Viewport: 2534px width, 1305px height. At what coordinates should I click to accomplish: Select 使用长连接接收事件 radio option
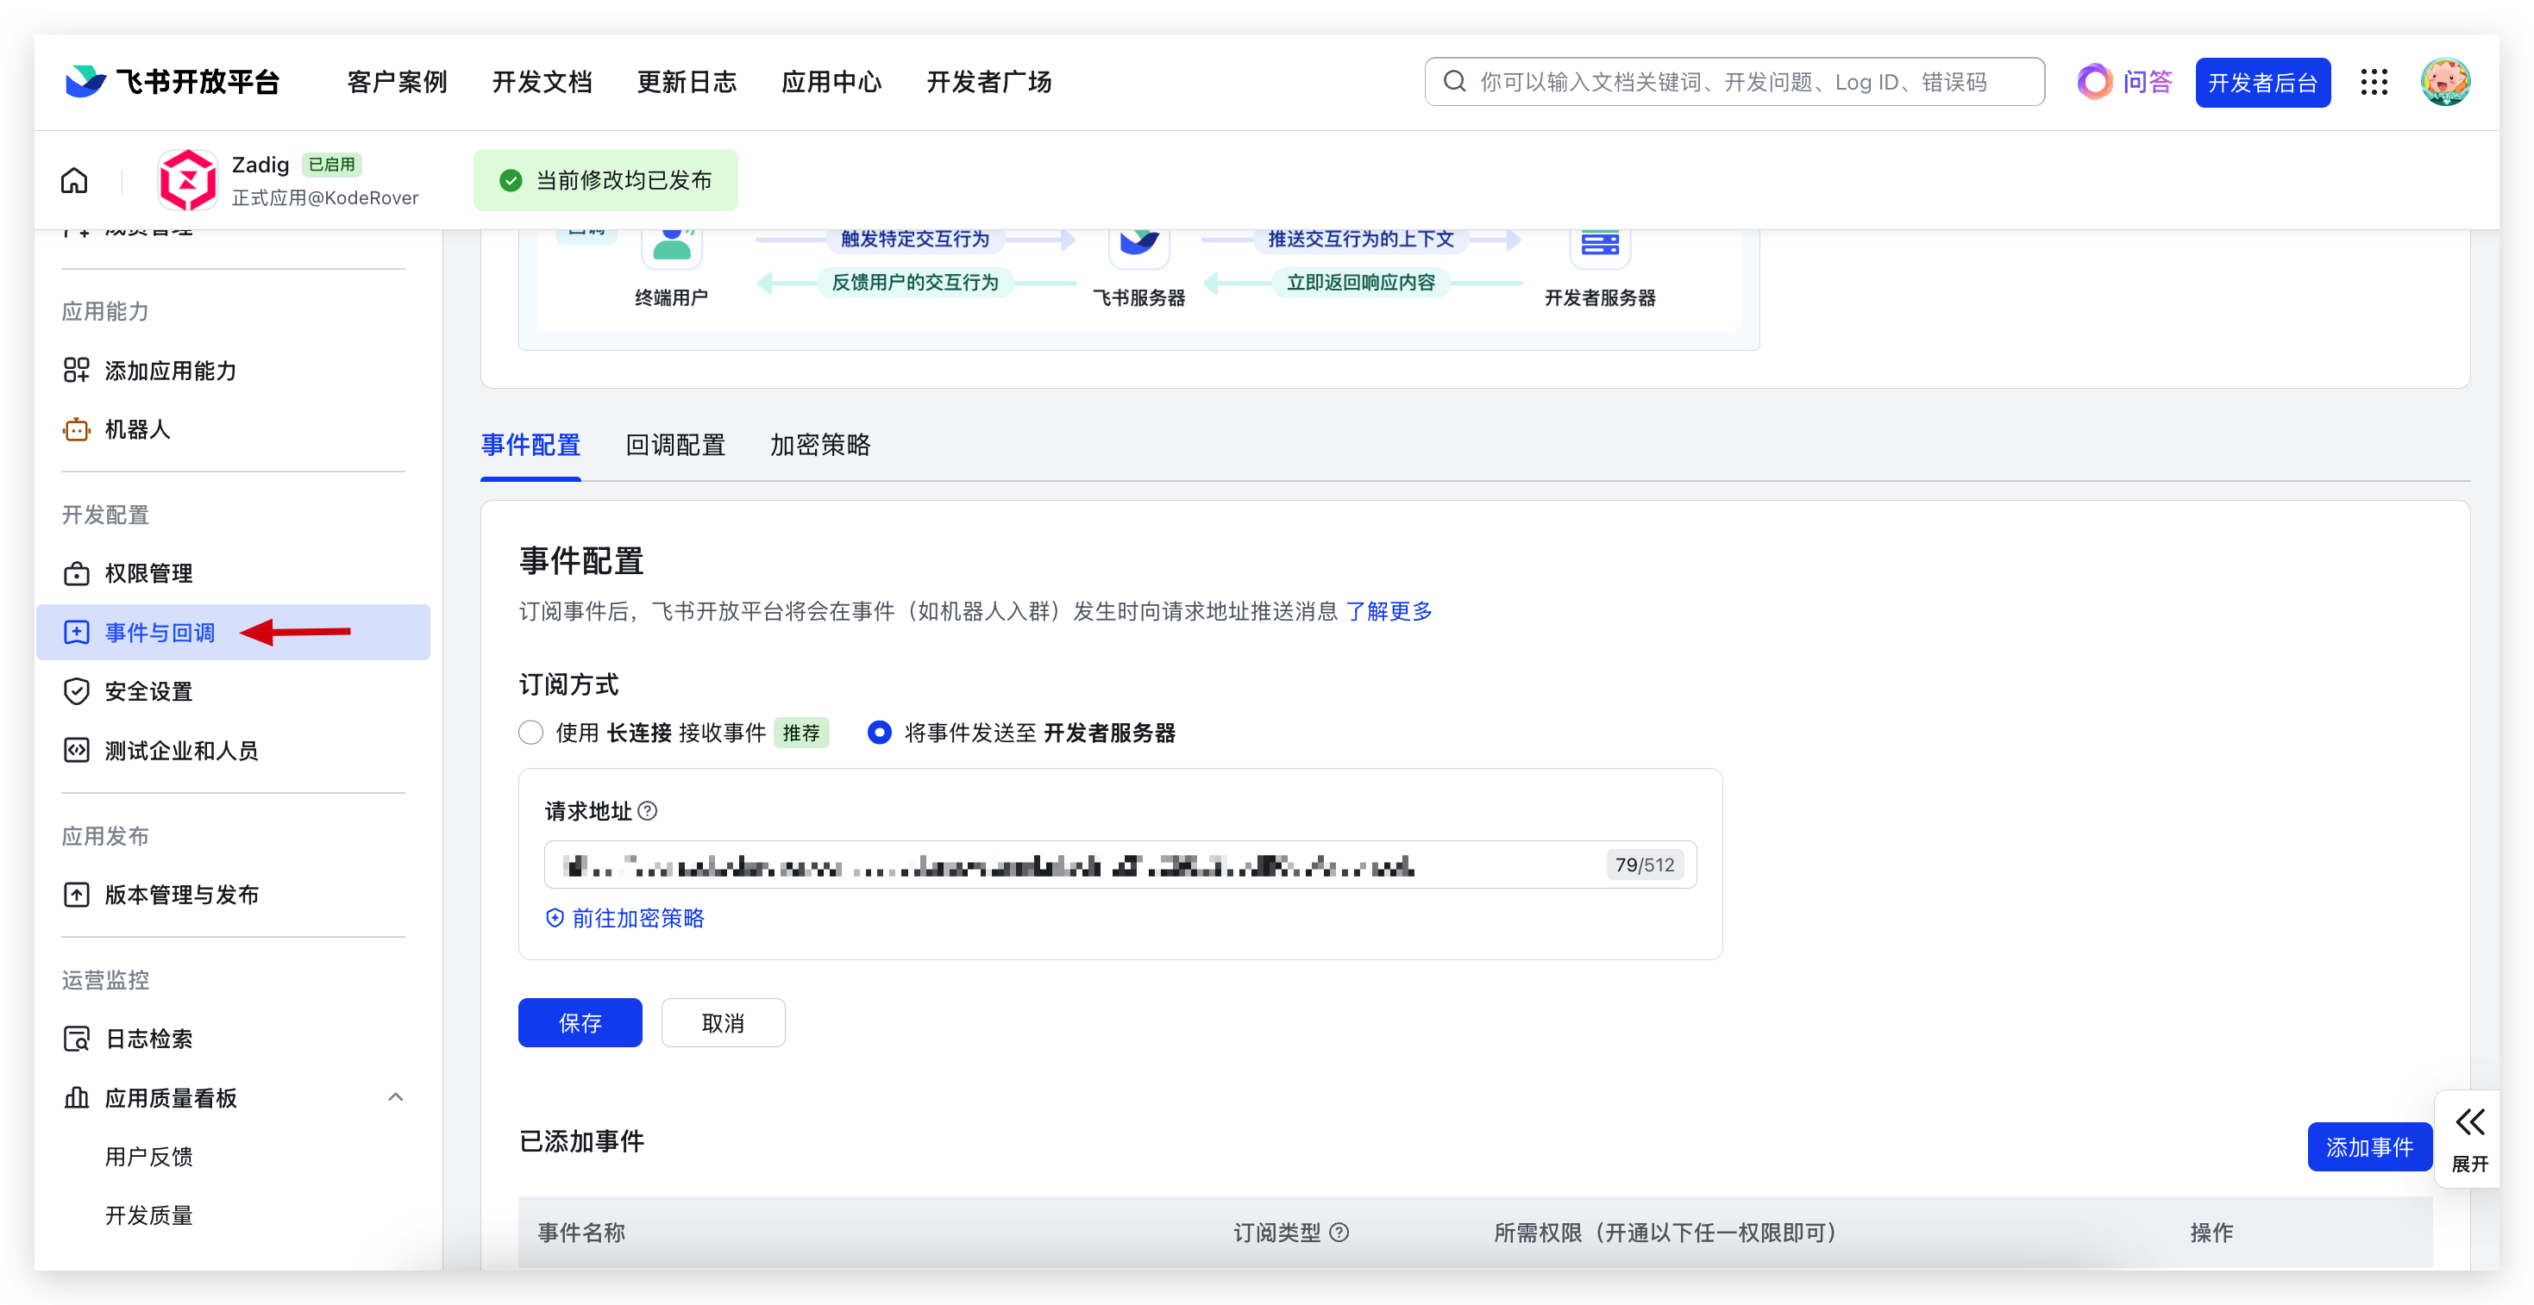point(531,733)
